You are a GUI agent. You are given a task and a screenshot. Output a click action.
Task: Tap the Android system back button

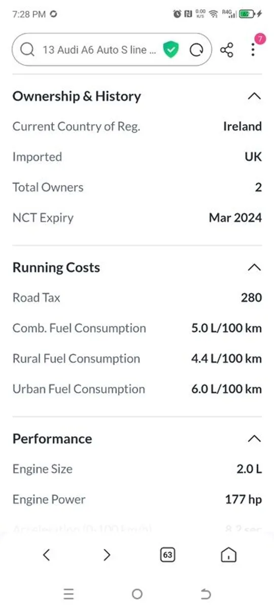pos(205,594)
